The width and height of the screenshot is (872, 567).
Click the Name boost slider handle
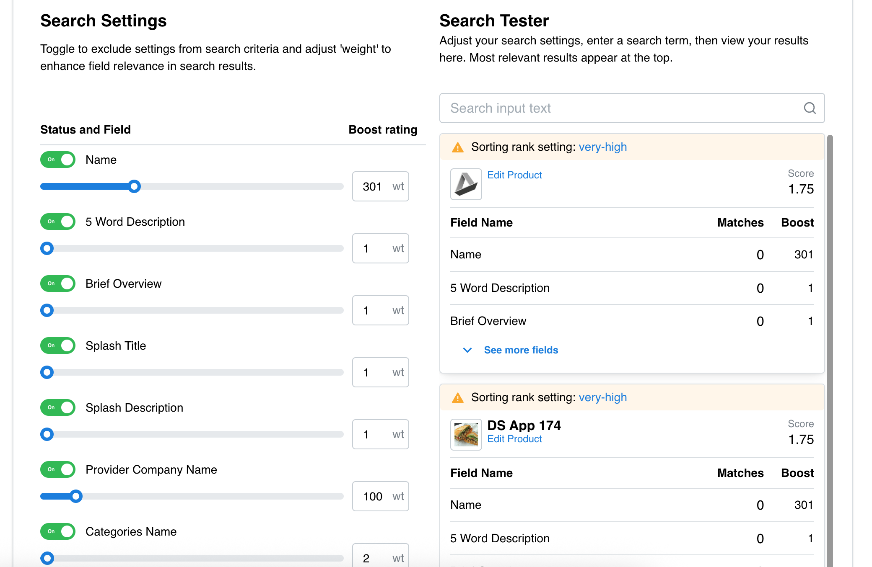click(x=134, y=186)
